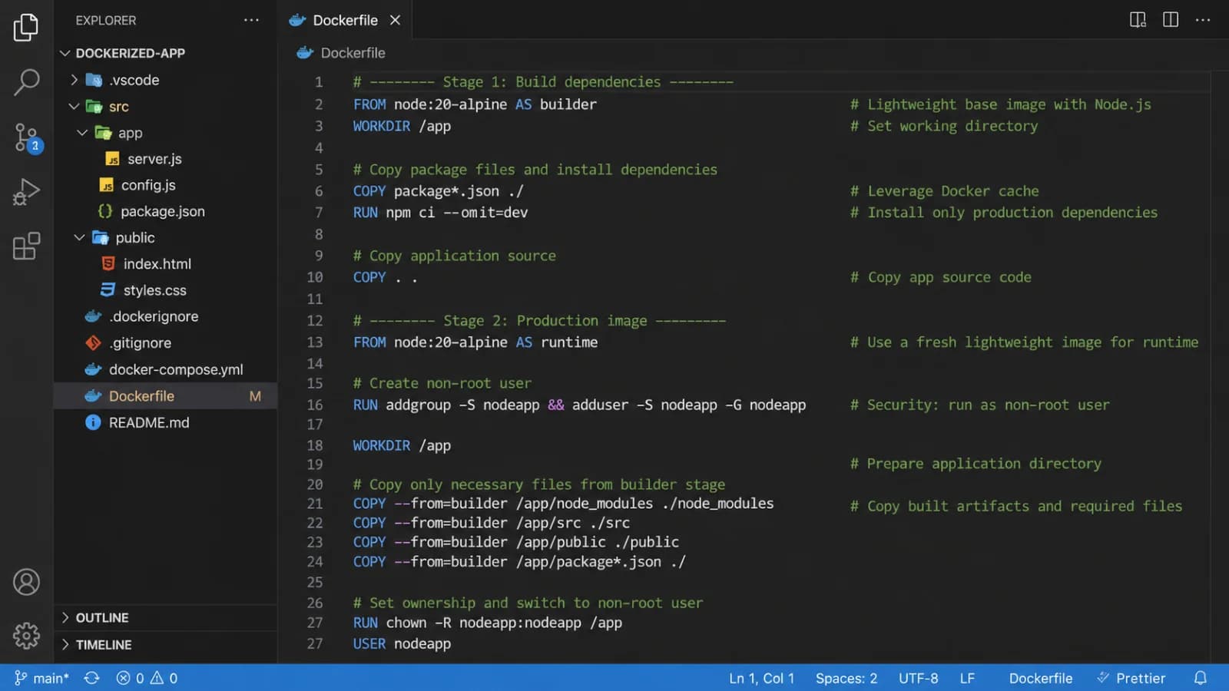Open editor more actions ellipsis

1203,20
